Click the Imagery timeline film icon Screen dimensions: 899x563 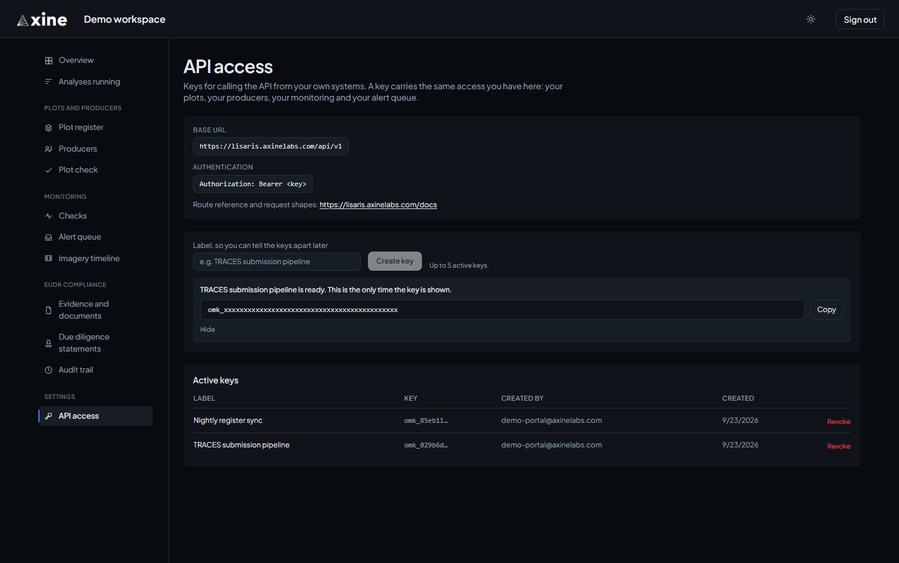pyautogui.click(x=49, y=259)
